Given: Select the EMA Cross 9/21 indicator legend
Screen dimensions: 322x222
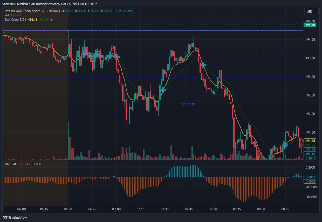Looking at the screenshot, I should (x=15, y=19).
